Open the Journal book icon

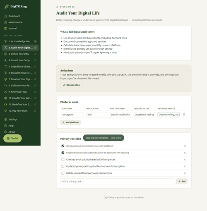click(5, 29)
